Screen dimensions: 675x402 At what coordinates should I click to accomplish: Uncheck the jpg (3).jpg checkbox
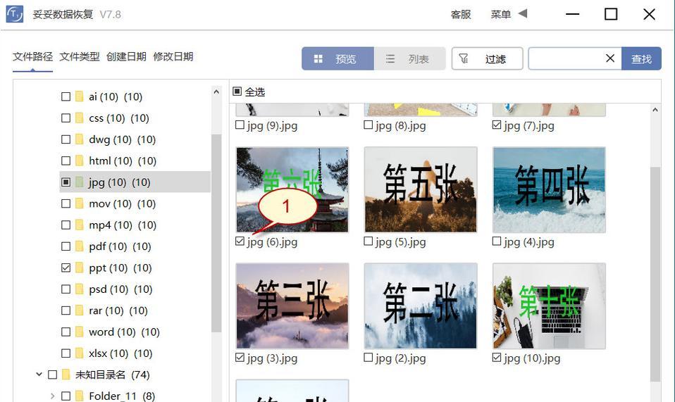(240, 358)
